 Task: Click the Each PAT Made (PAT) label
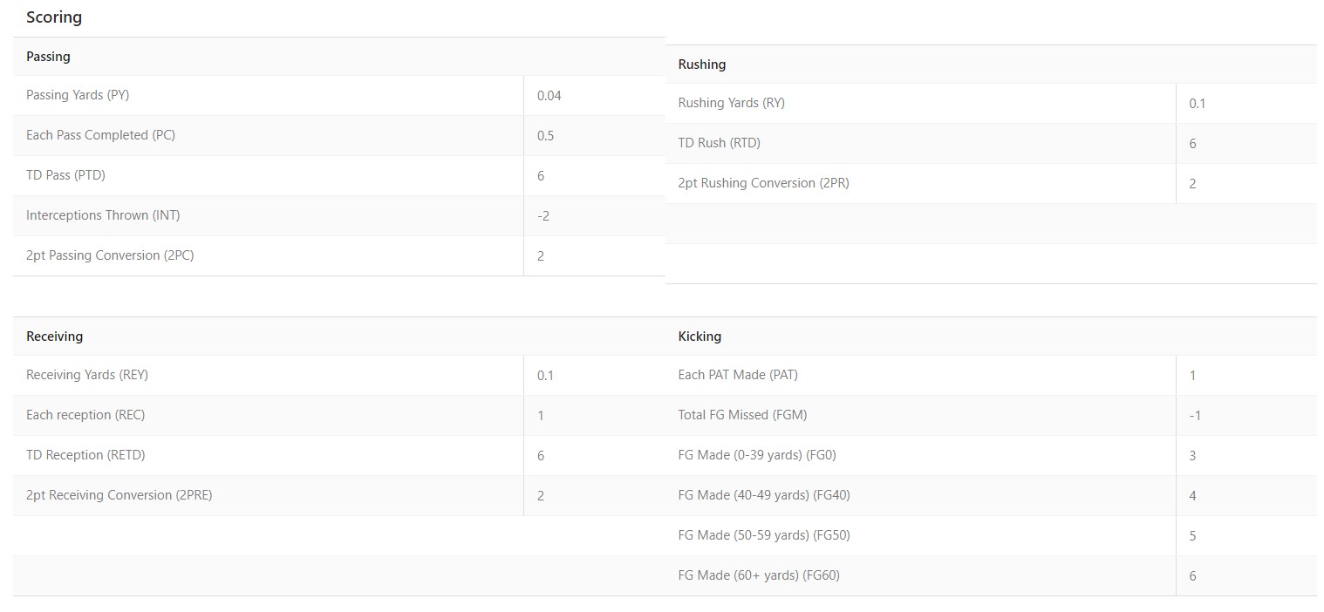(738, 375)
